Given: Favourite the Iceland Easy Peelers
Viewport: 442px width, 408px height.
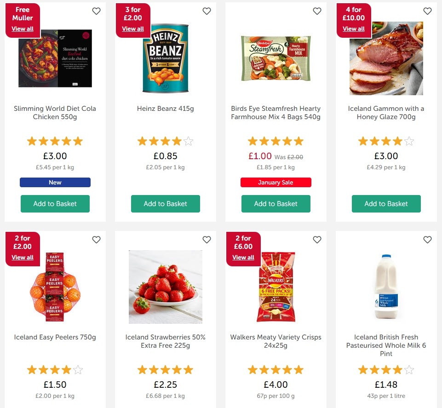Looking at the screenshot, I should tap(96, 240).
